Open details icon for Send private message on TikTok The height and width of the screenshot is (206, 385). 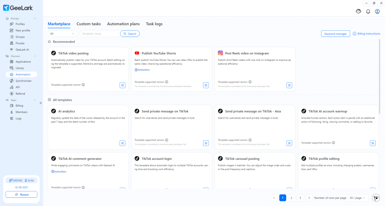click(x=206, y=143)
